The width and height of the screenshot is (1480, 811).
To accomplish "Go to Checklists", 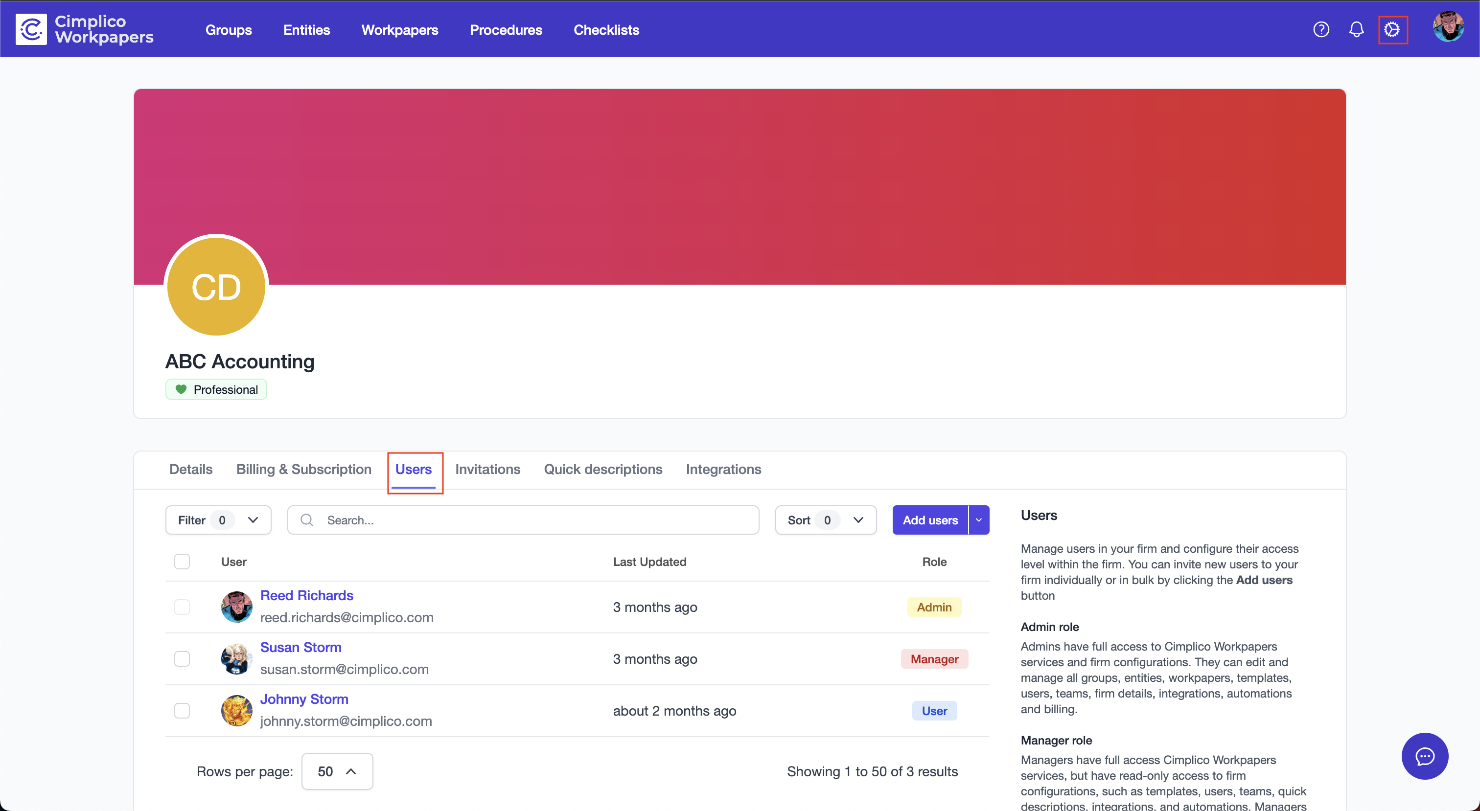I will [x=606, y=29].
